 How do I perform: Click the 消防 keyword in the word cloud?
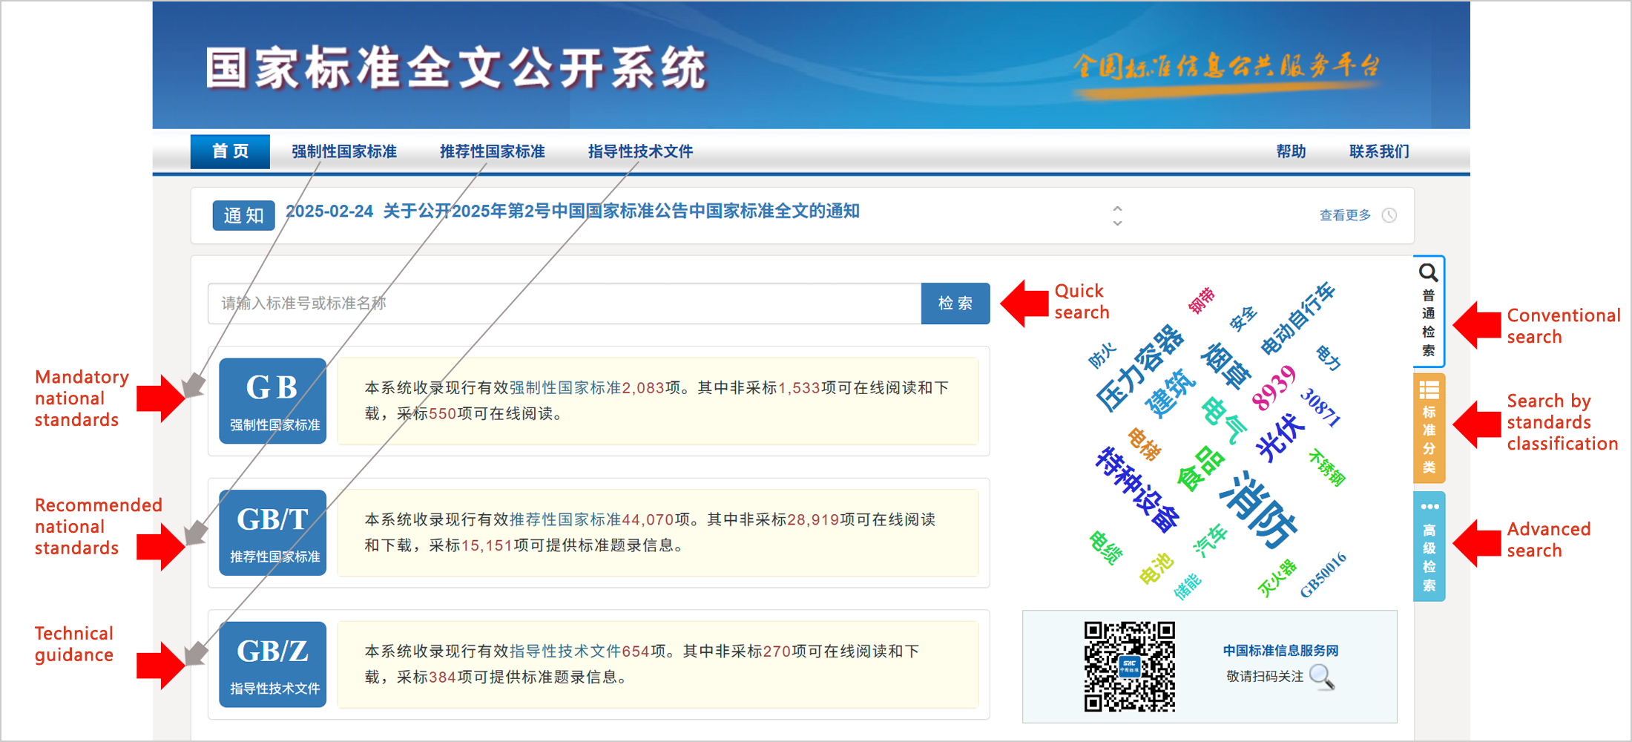click(x=1260, y=510)
